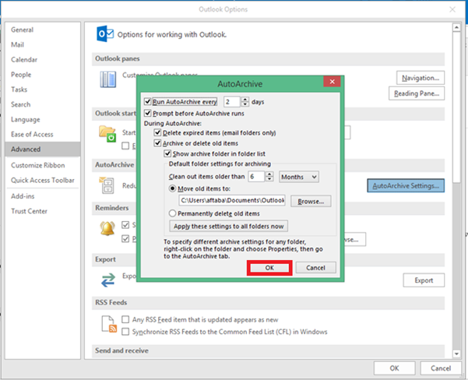This screenshot has height=380, width=468.
Task: Toggle first Reminders checkbox
Action: (x=125, y=225)
